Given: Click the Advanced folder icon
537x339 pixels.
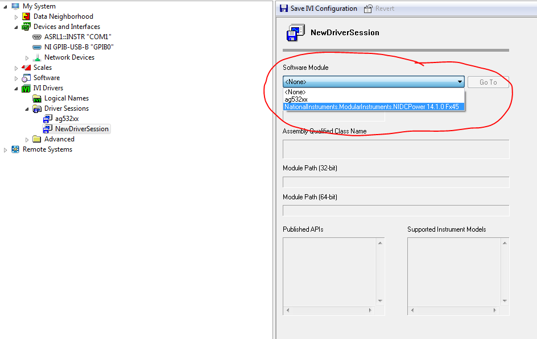Looking at the screenshot, I should [36, 139].
